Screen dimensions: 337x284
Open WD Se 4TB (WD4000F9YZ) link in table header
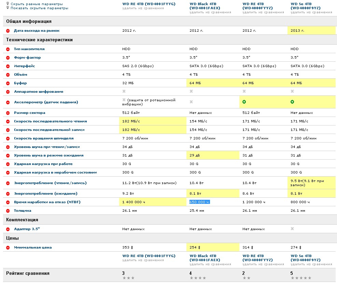coord(305,6)
